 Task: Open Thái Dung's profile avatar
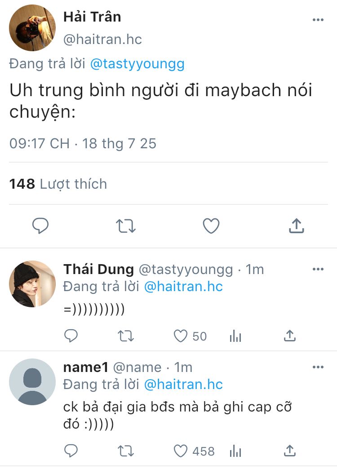(x=32, y=283)
